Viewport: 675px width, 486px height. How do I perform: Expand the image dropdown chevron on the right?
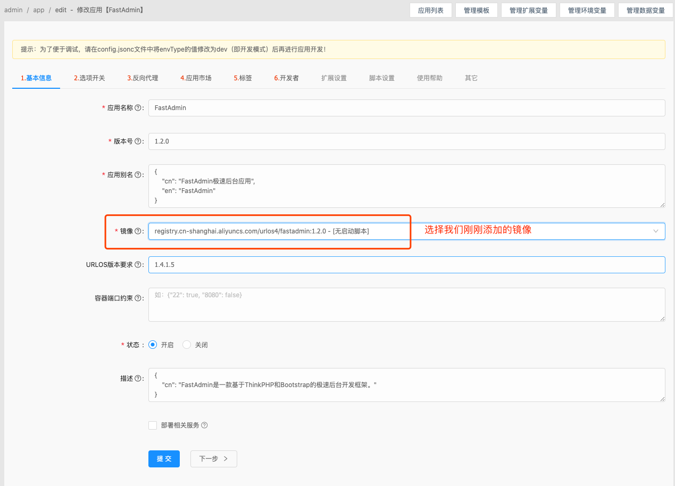tap(655, 231)
